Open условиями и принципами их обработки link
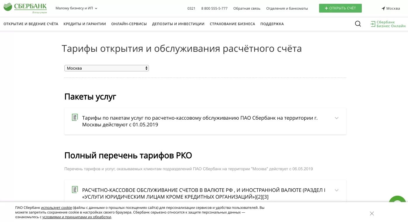The height and width of the screenshot is (222, 408). 77,217
